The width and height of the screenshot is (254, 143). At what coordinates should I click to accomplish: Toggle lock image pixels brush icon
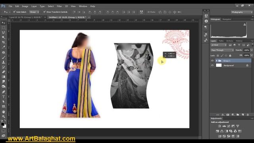(222, 56)
